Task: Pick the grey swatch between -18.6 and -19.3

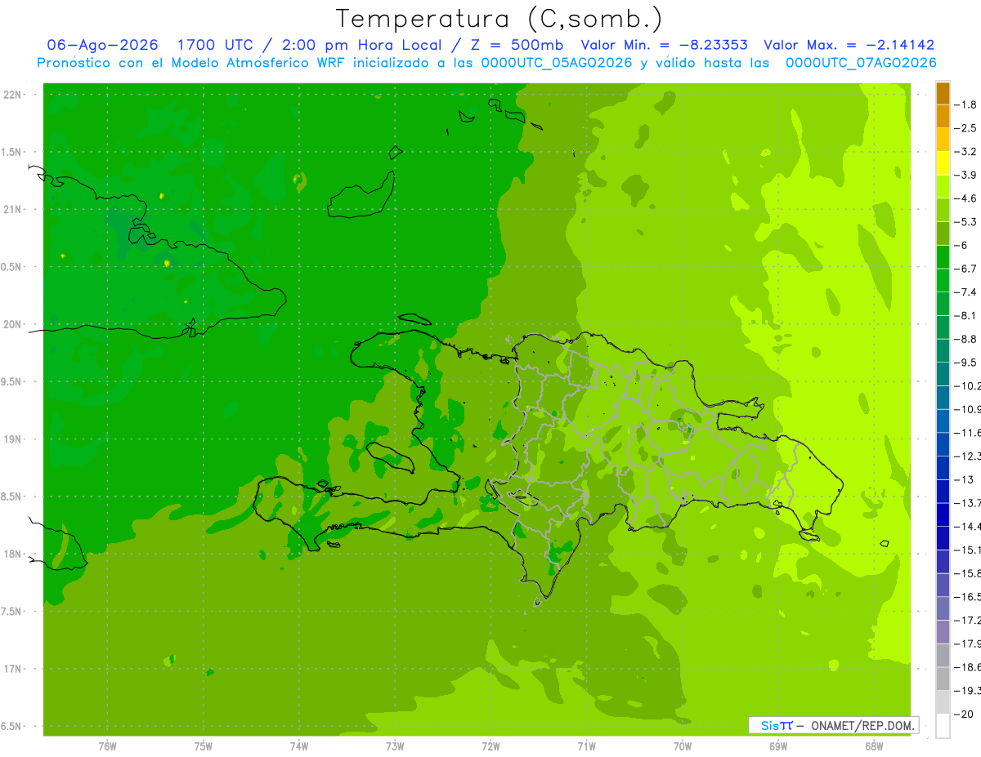Action: tap(943, 678)
